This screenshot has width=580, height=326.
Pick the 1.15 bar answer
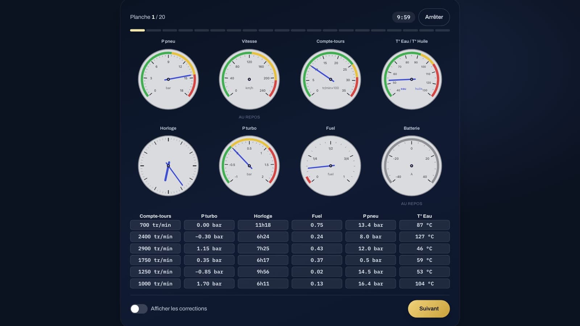[209, 248]
